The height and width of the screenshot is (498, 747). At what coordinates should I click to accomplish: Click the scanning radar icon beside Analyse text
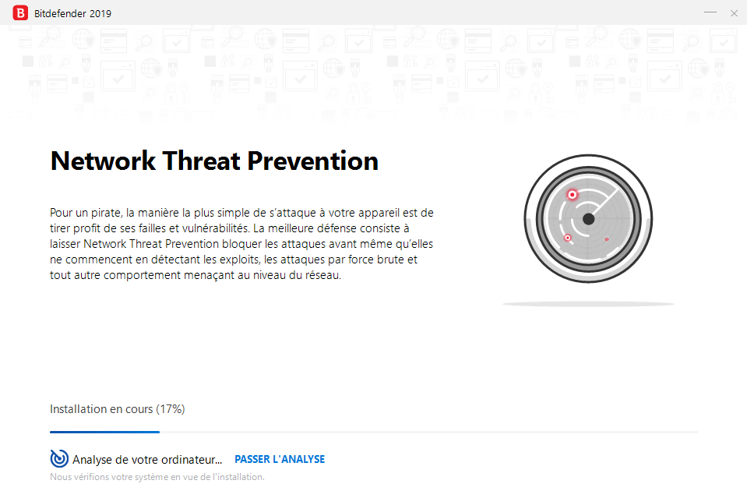coord(59,458)
